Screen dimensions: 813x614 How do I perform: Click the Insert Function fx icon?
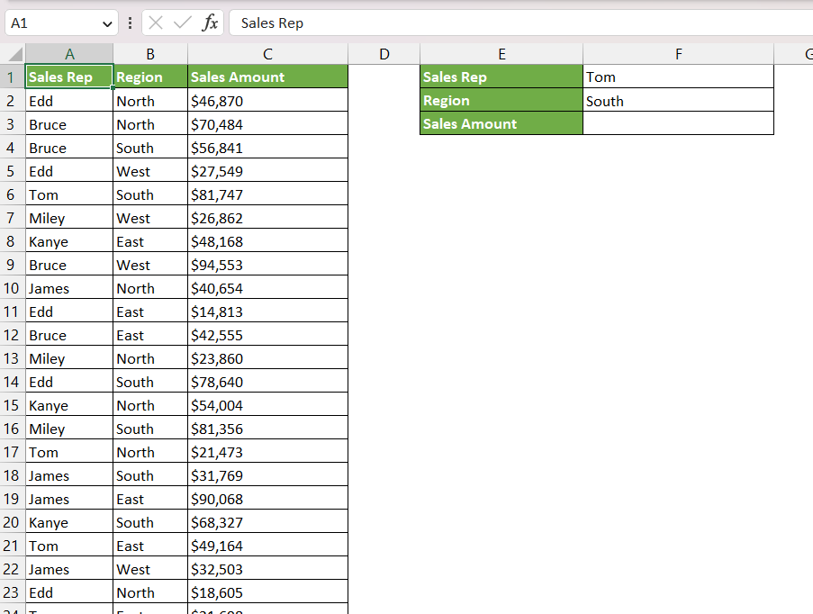click(x=210, y=23)
